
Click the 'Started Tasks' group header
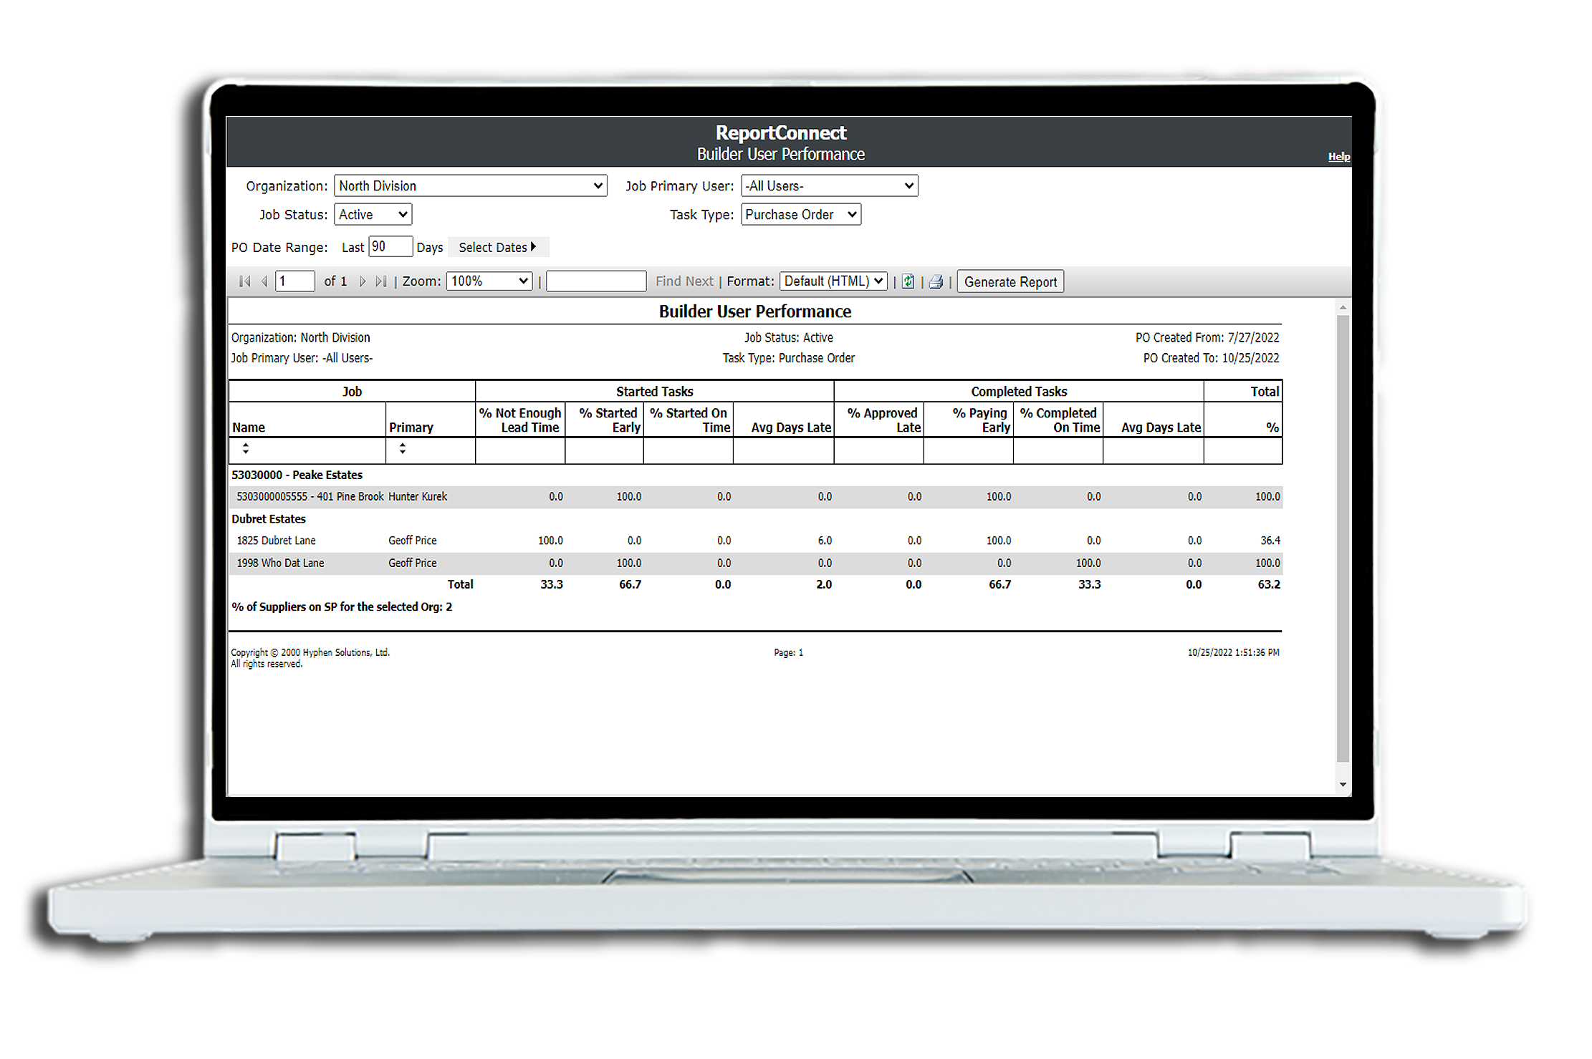pos(655,392)
